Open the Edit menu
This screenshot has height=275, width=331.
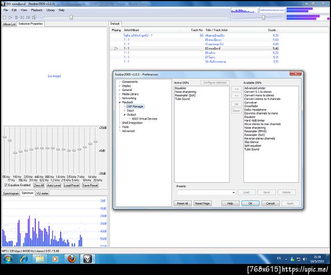click(x=14, y=10)
